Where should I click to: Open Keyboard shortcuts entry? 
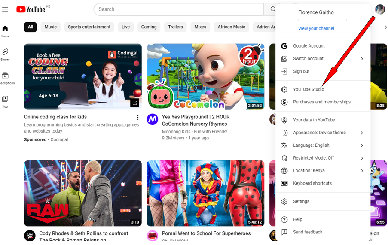[323, 183]
